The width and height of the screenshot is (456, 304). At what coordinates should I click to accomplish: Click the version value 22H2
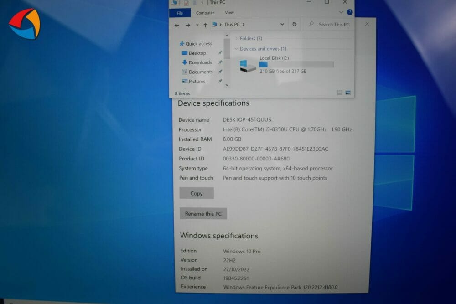point(229,260)
